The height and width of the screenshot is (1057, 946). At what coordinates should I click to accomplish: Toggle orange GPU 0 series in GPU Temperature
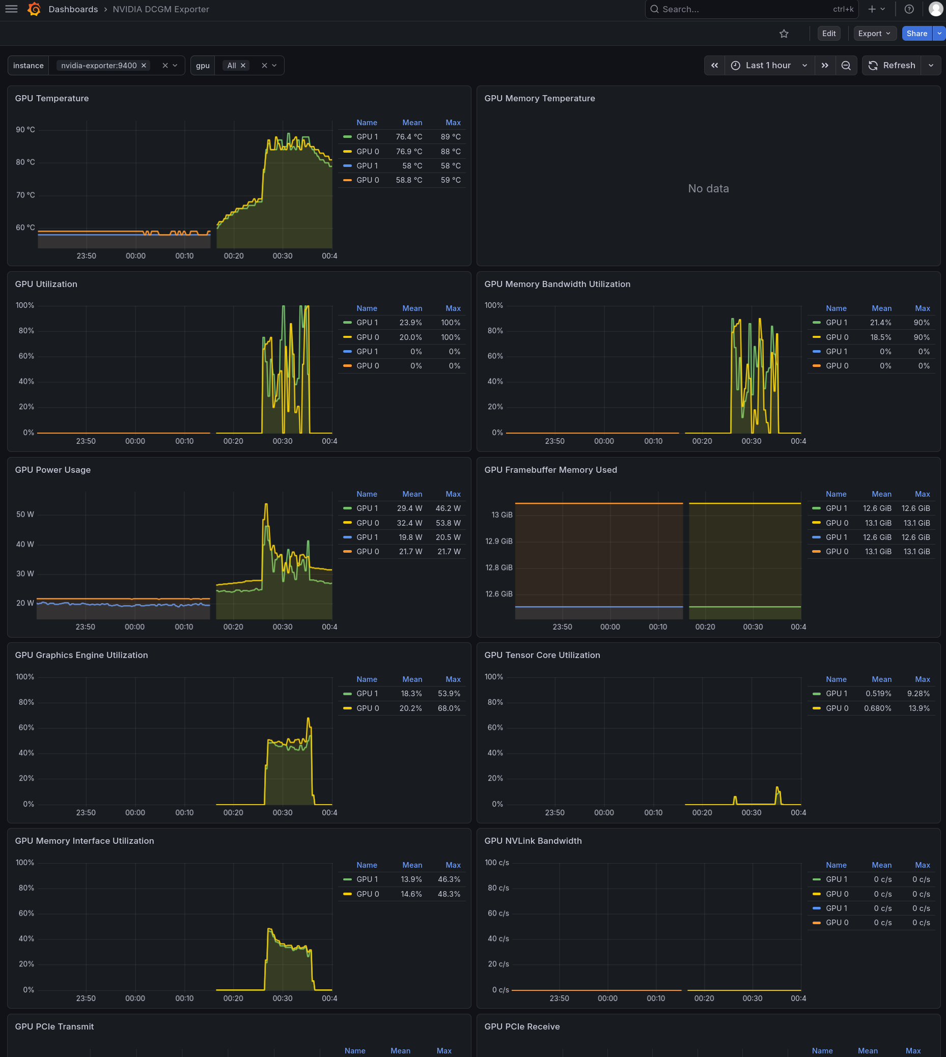pos(368,180)
